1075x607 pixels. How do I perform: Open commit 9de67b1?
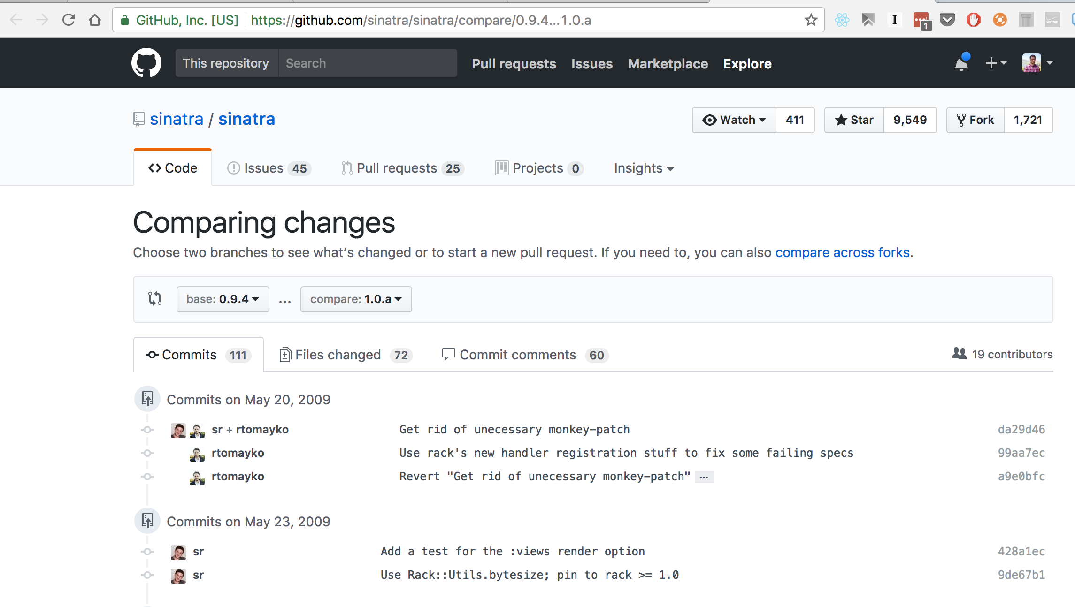(x=1021, y=575)
